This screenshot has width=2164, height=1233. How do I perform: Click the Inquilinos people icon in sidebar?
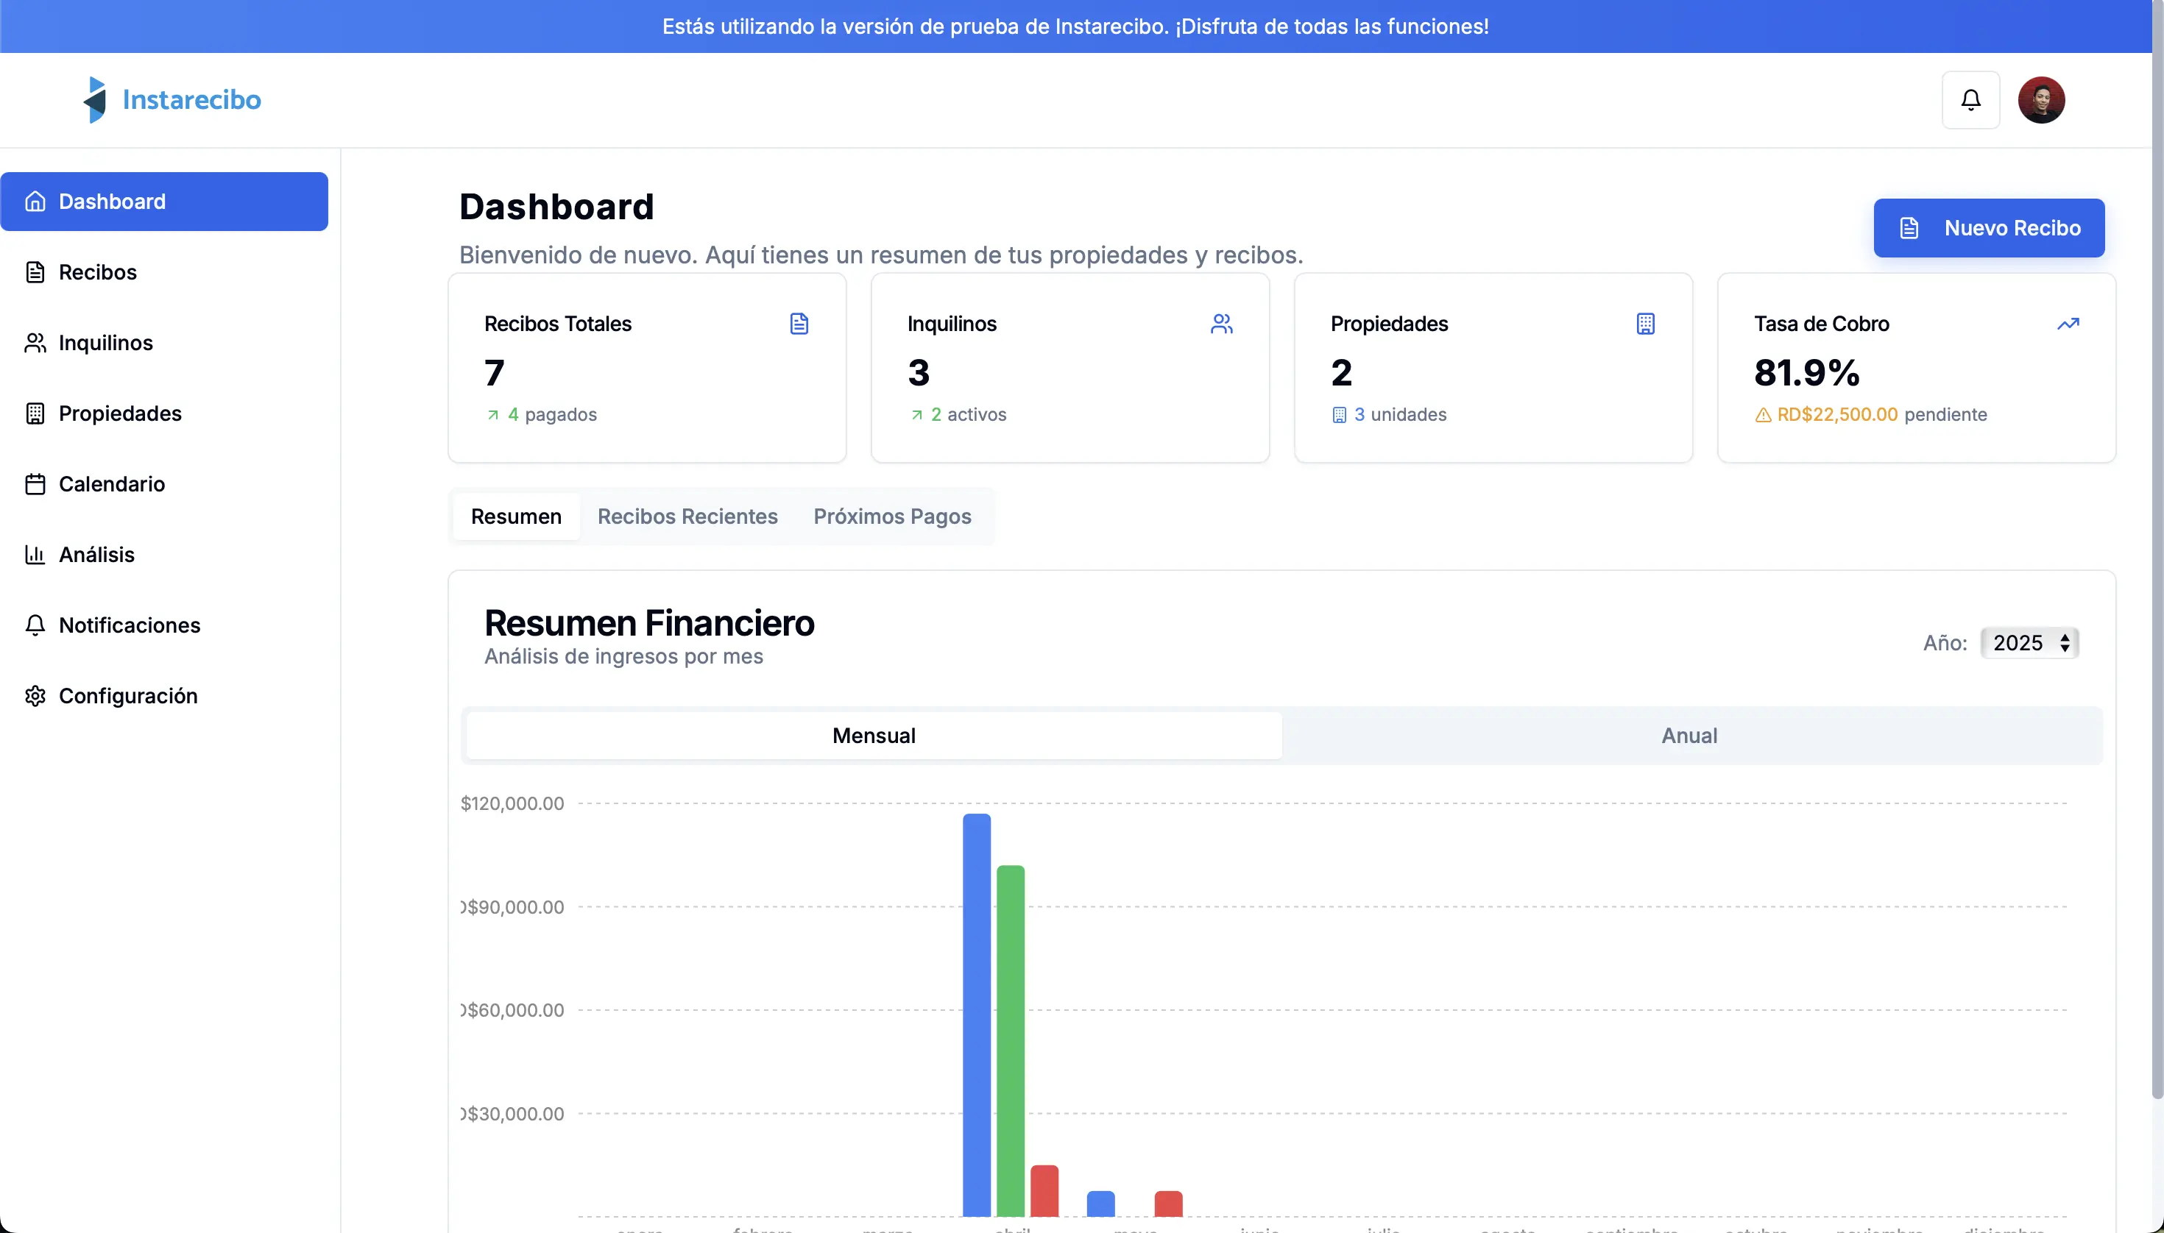tap(35, 343)
